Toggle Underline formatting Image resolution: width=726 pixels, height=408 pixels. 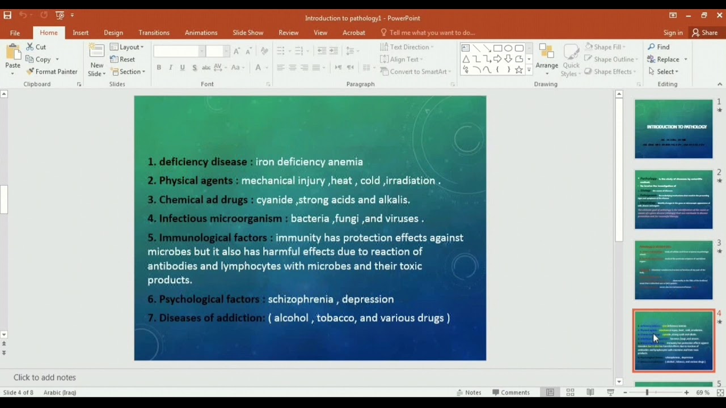pyautogui.click(x=183, y=67)
